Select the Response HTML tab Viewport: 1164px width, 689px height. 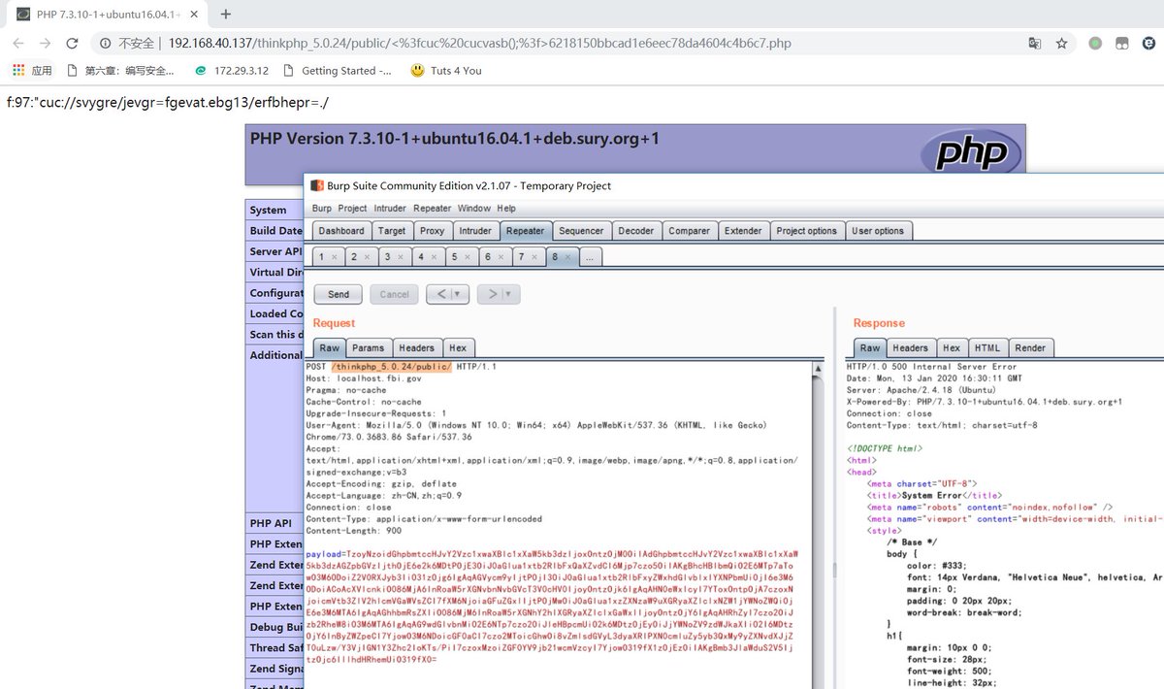pyautogui.click(x=987, y=347)
